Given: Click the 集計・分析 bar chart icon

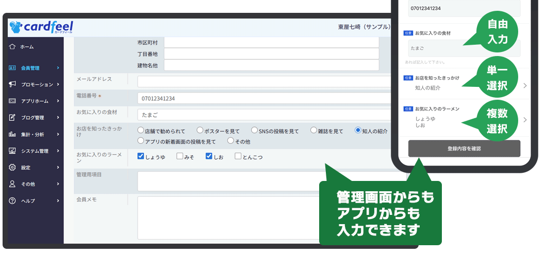Looking at the screenshot, I should click(12, 134).
